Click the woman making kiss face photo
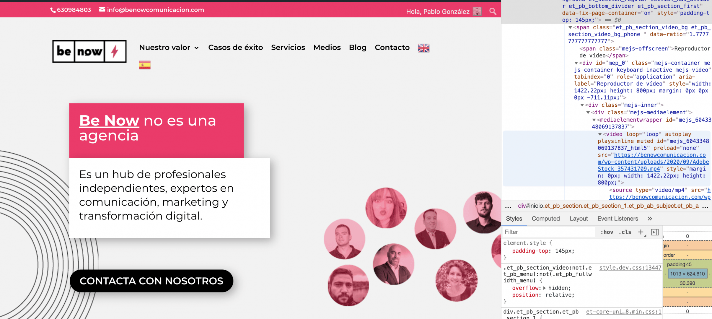Screen dimensions: 712x319 [x=386, y=208]
